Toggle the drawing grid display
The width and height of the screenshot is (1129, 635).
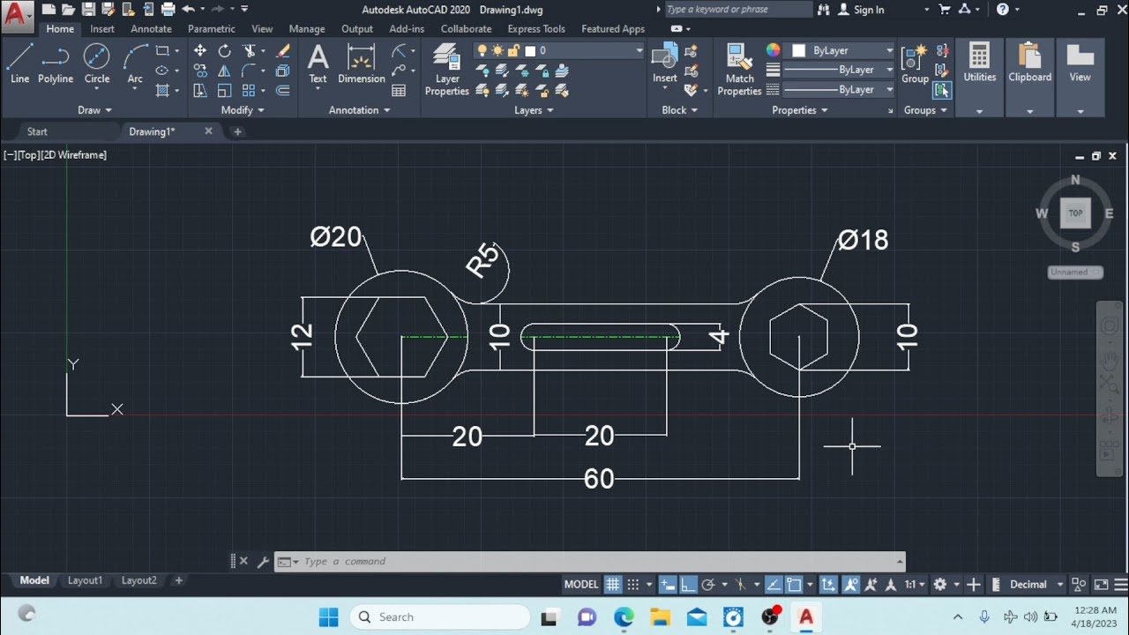(613, 584)
